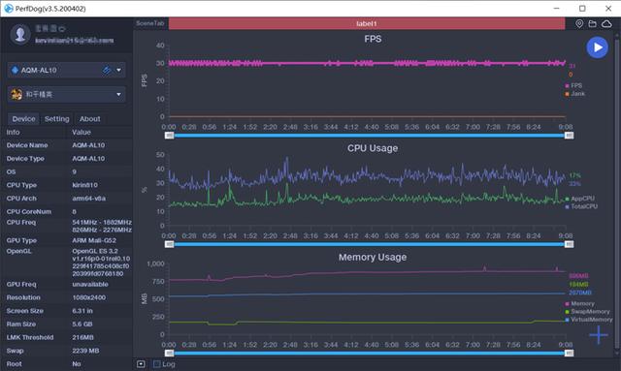Click the 1080x2400 resolution value
Viewport: 621px width, 371px height.
[88, 297]
